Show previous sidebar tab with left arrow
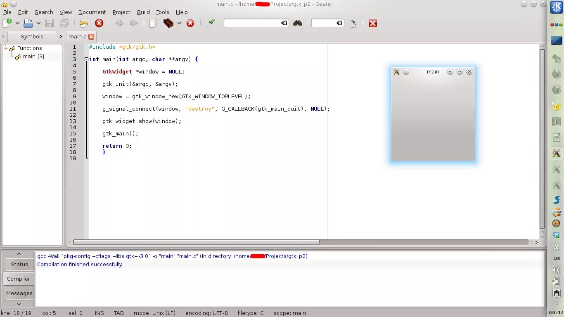Screen dimensions: 564x317 (x=4, y=36)
